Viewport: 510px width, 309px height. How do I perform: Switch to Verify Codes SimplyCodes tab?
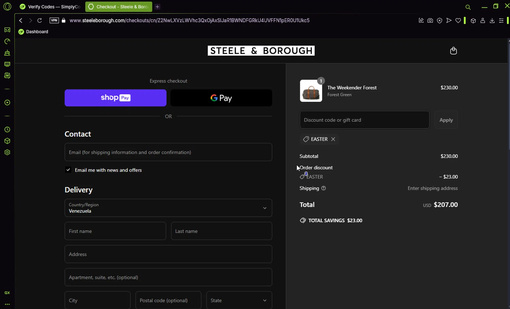click(x=50, y=7)
